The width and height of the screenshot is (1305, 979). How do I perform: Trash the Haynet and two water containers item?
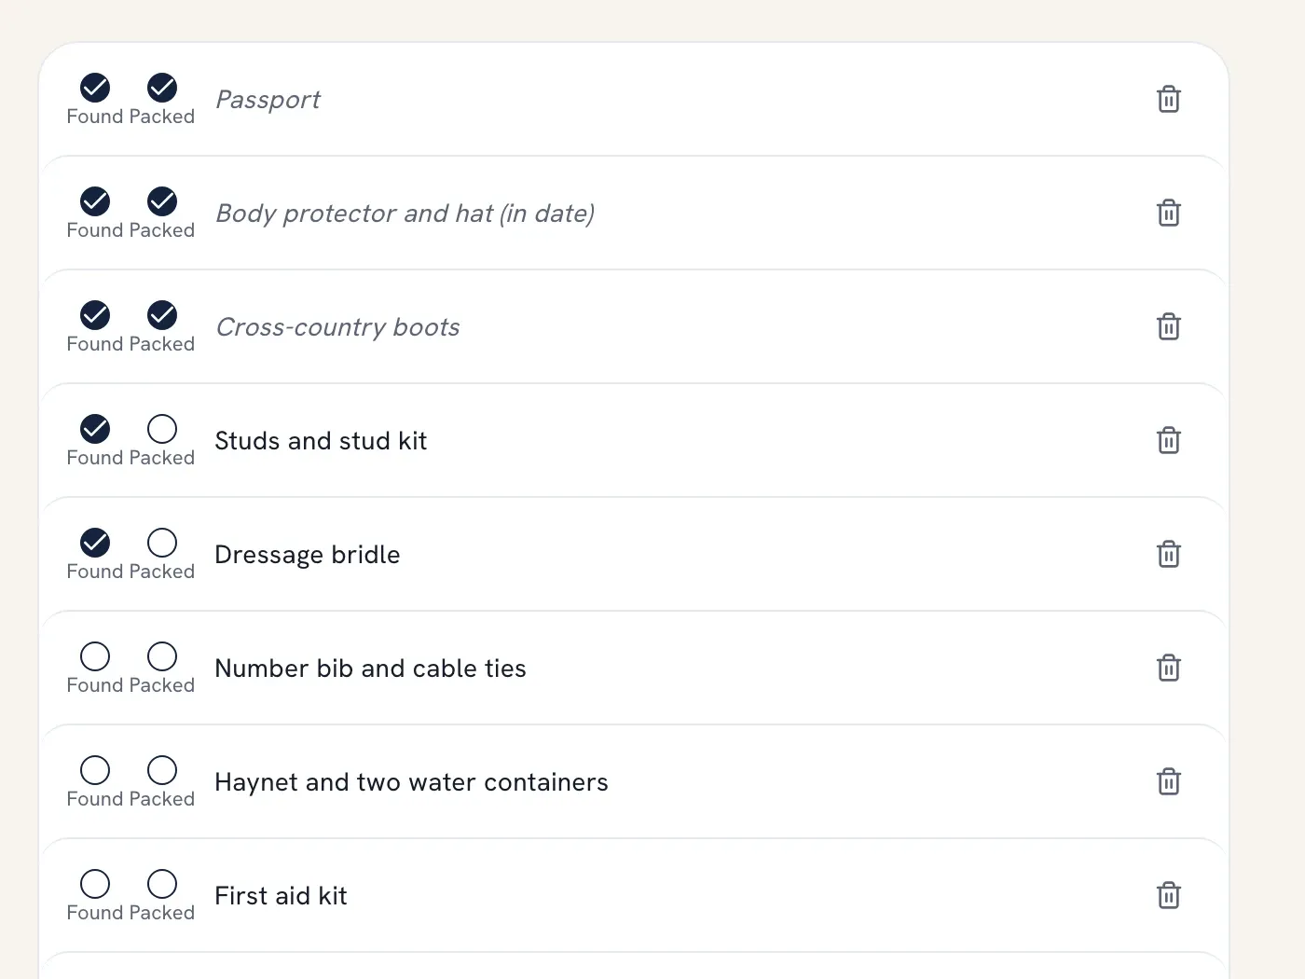[x=1168, y=781]
